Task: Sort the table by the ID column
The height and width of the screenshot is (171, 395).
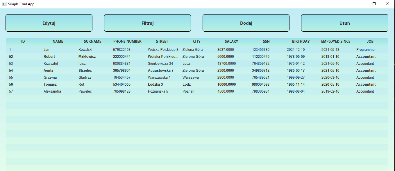Action: [23, 41]
